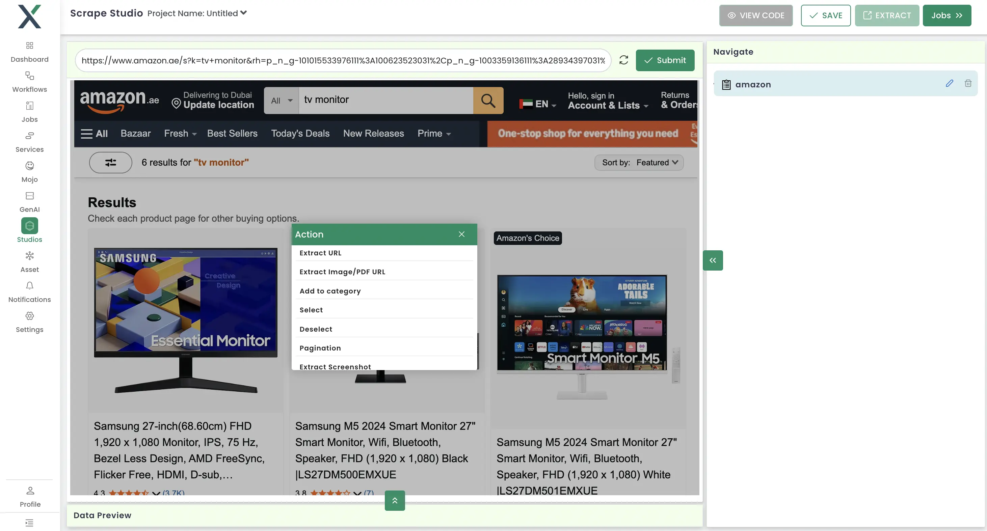The image size is (987, 531).
Task: Open VIEW CODE at the top bar
Action: 755,15
